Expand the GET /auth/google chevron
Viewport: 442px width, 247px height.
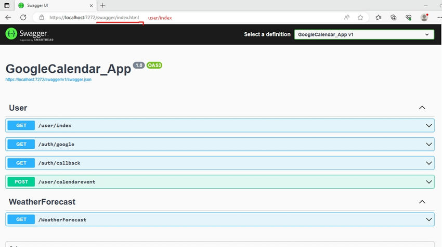click(x=429, y=145)
